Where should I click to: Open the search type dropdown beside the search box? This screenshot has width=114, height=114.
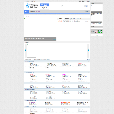(82, 6)
